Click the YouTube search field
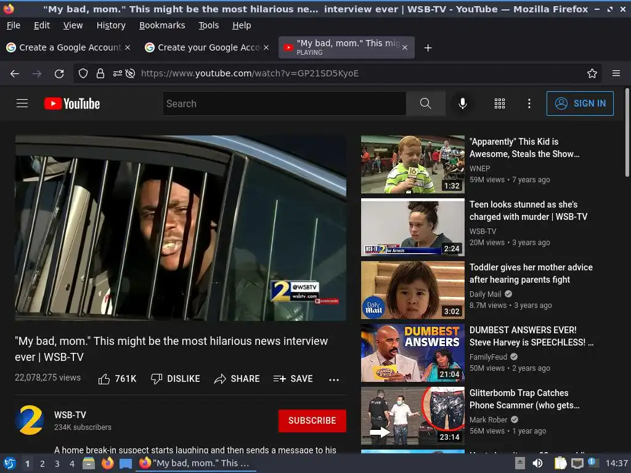 tap(284, 103)
